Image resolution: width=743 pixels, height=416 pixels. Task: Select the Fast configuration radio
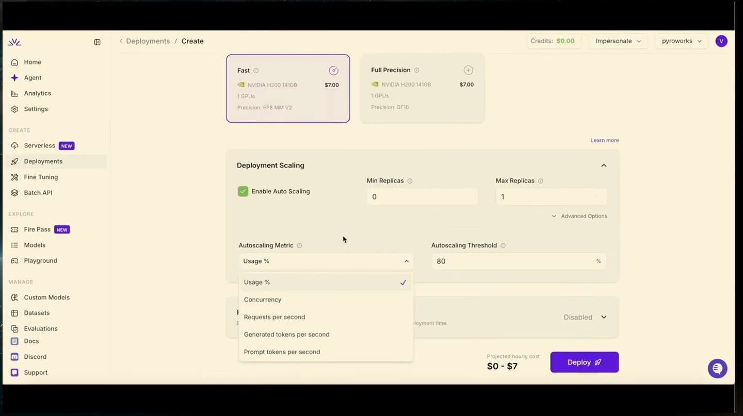334,71
